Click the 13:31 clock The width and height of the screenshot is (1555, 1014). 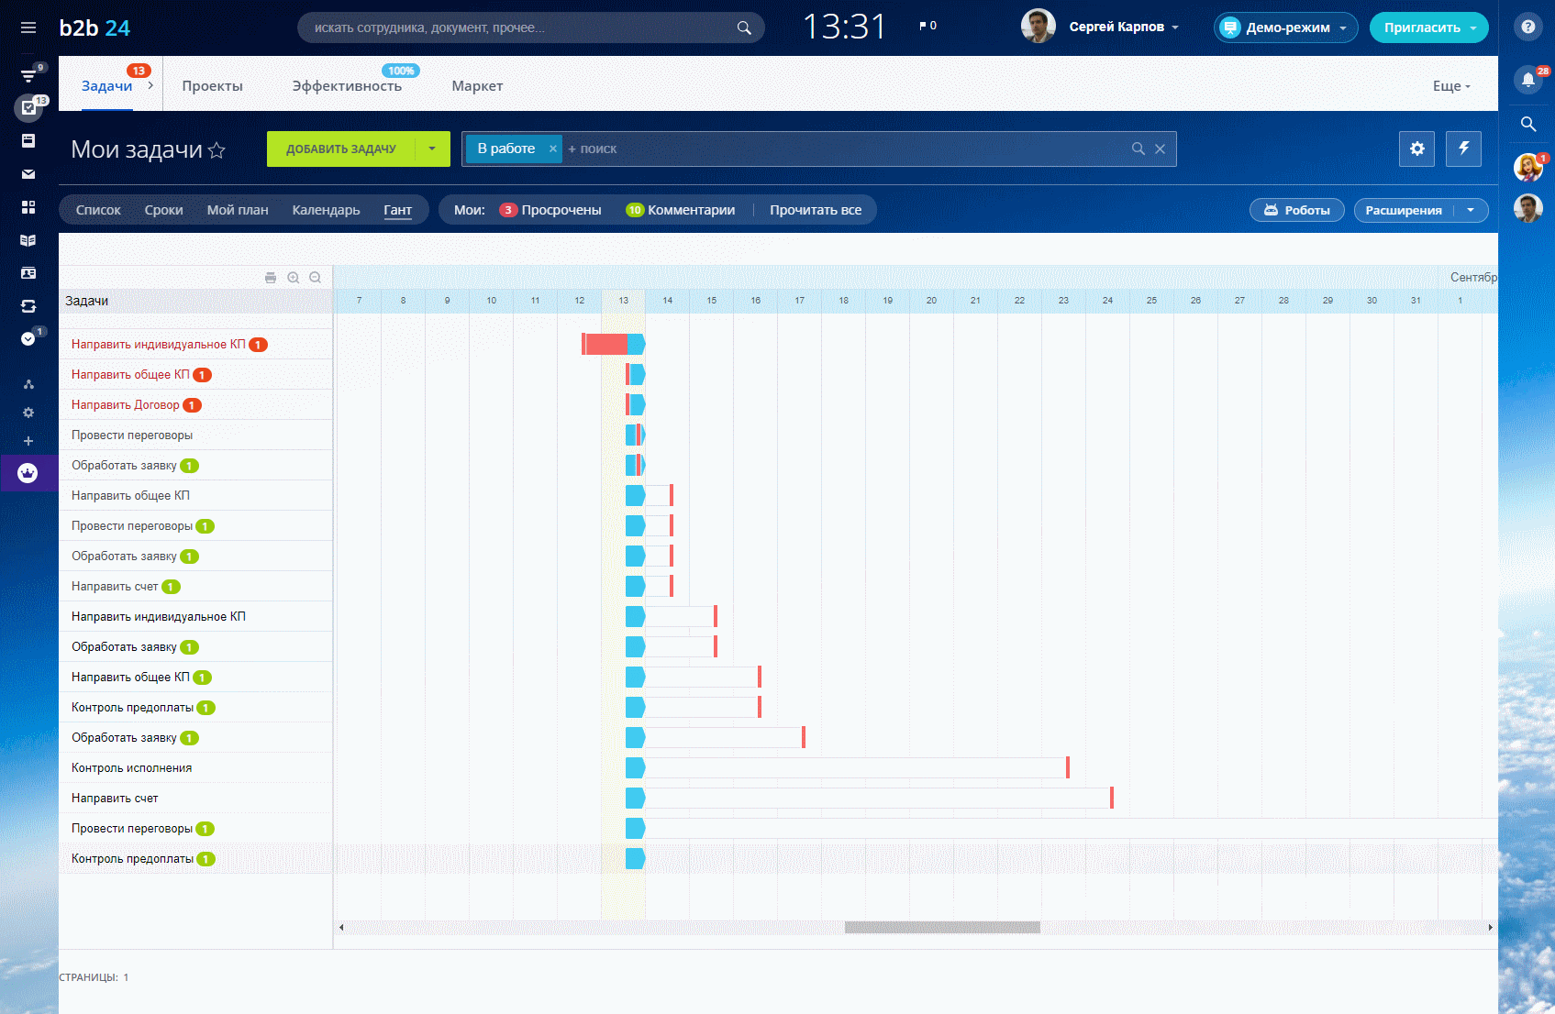pos(844,27)
